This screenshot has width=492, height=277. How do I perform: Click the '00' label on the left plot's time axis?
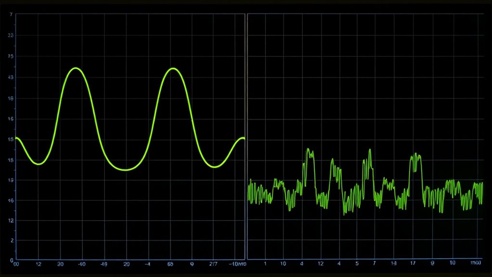point(16,264)
